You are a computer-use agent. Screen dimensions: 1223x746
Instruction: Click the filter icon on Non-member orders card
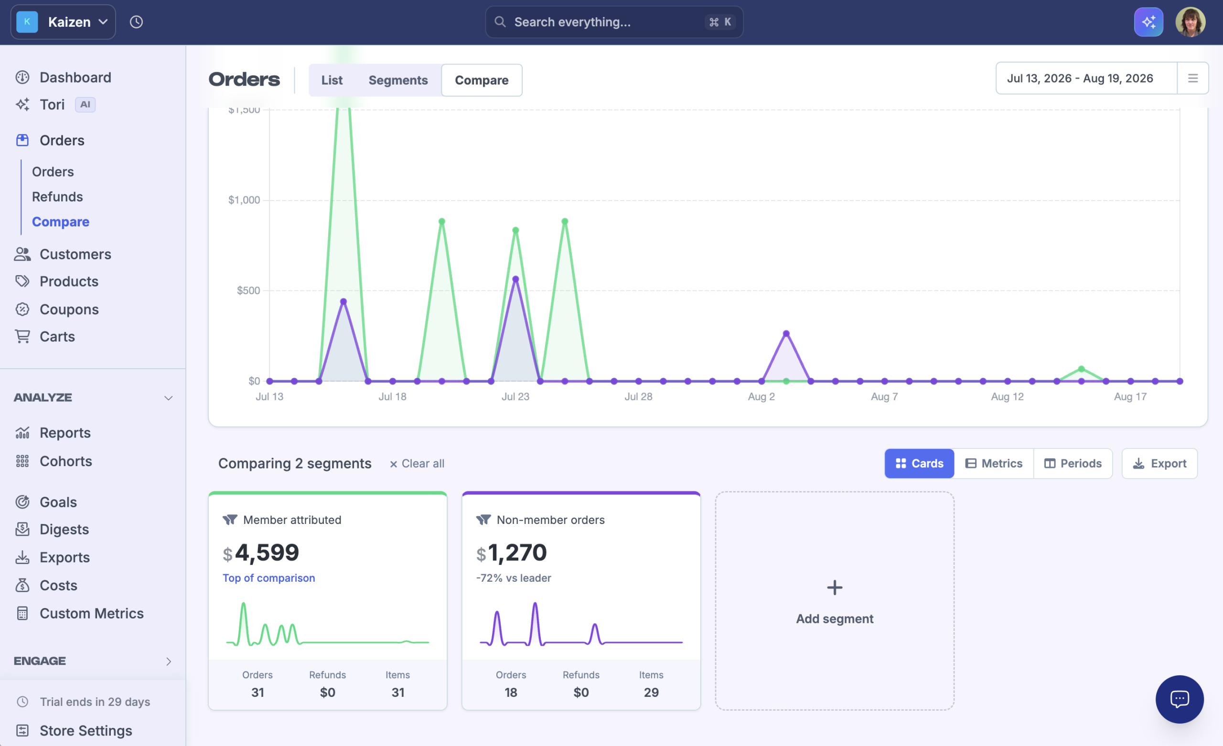[483, 520]
